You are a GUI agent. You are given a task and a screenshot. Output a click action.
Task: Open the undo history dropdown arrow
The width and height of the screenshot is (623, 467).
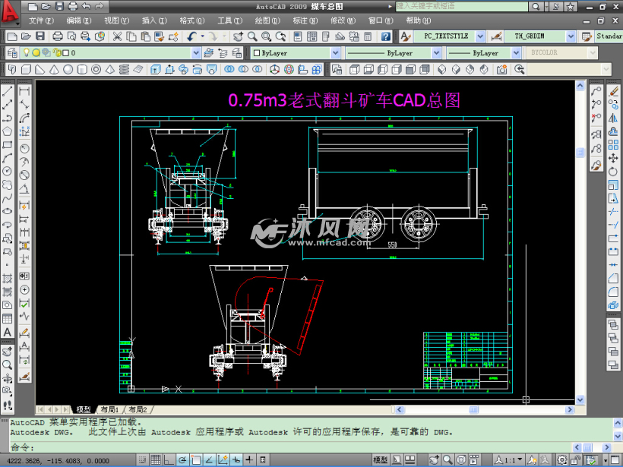click(203, 36)
